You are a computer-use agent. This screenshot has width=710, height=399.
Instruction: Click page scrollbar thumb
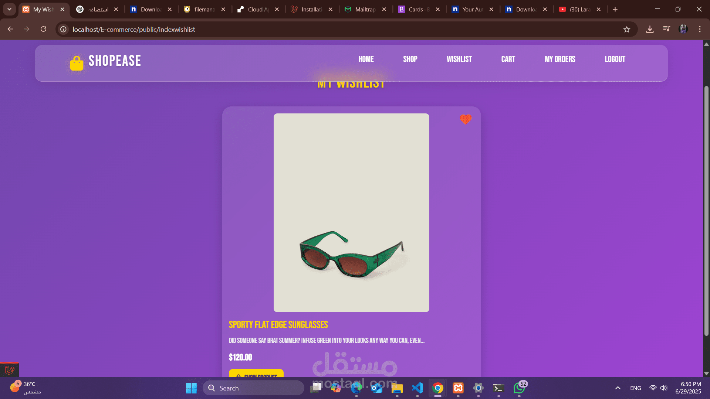coord(706,211)
